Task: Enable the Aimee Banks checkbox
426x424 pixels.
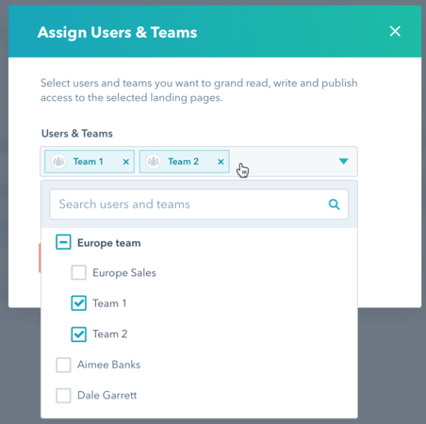Action: 63,365
